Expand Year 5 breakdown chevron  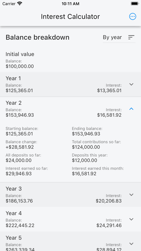pyautogui.click(x=131, y=244)
